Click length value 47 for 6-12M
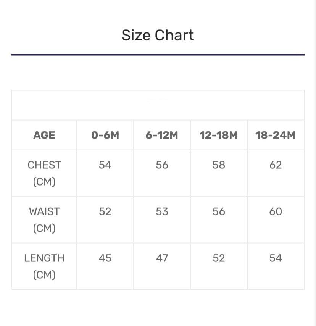This screenshot has width=316, height=326. (x=162, y=258)
